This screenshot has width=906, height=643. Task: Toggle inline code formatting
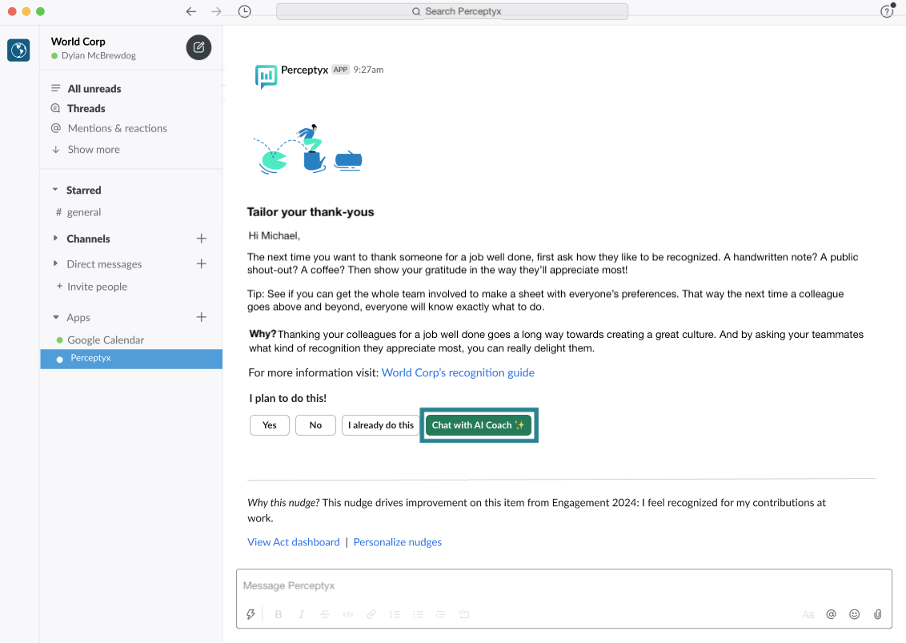(348, 614)
